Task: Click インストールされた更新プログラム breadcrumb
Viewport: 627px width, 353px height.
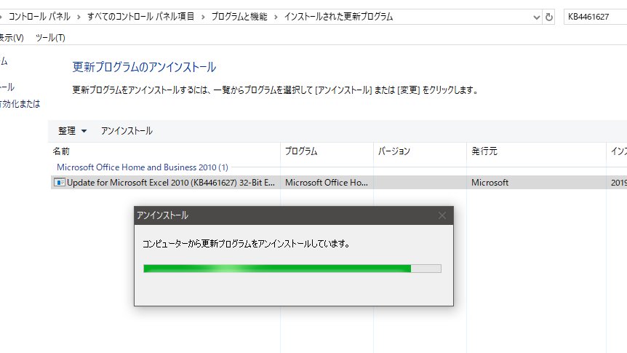Action: pyautogui.click(x=338, y=17)
